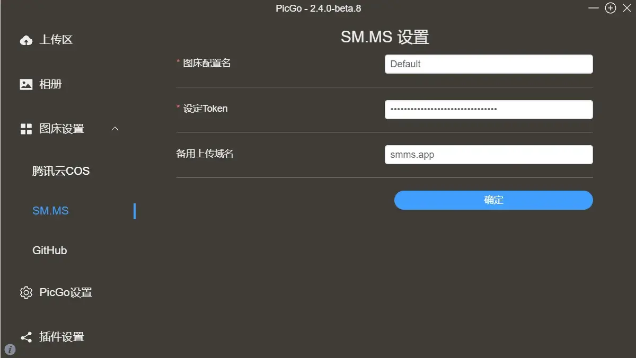Open the info icon at bottom left

10,350
